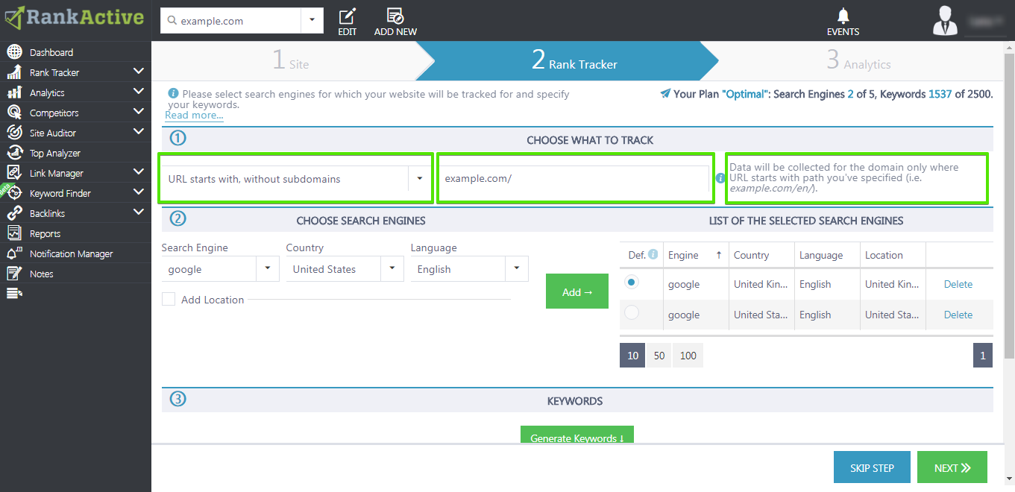Open the EVENTS bell icon
Screen dimensions: 1015x492
coord(843,16)
